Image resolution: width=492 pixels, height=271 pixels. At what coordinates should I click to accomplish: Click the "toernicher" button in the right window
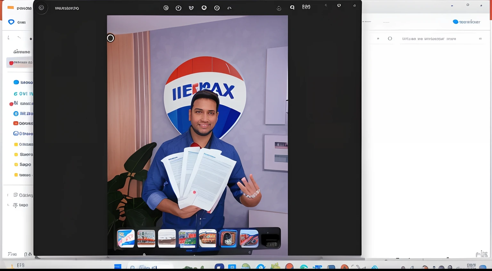(x=466, y=22)
